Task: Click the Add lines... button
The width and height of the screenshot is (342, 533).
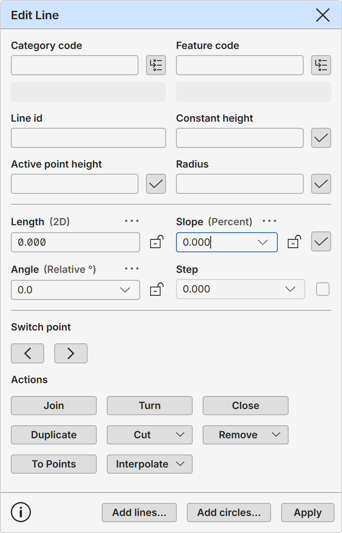Action: point(139,513)
